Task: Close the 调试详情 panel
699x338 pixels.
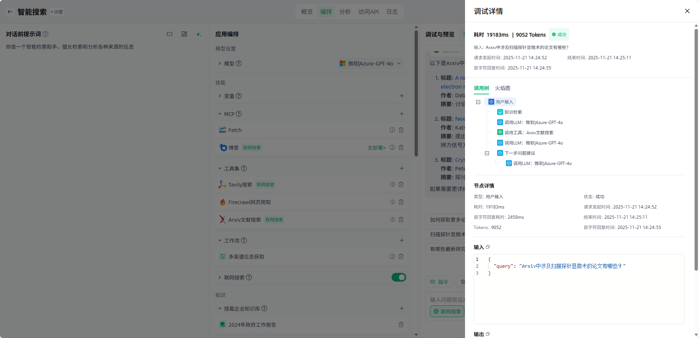Action: click(x=687, y=11)
